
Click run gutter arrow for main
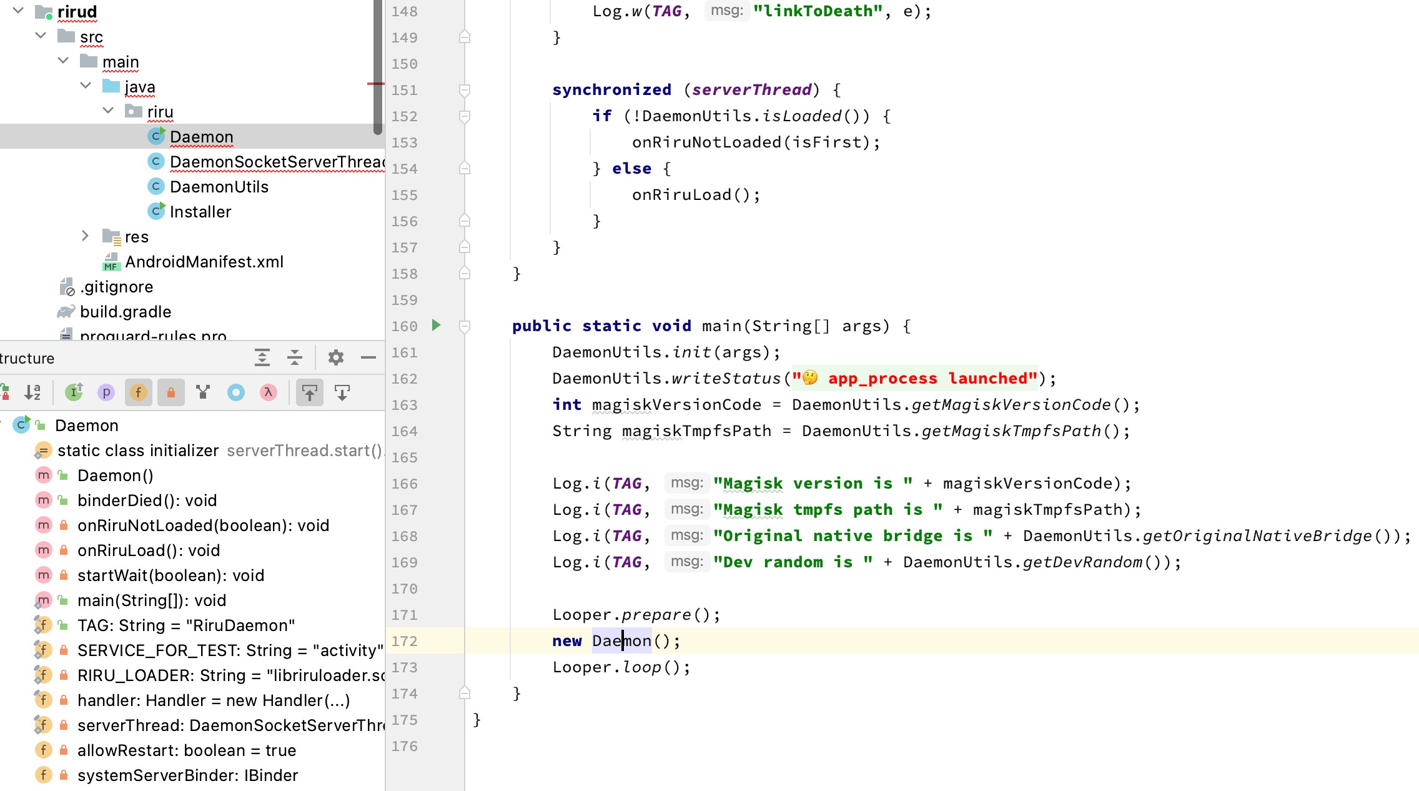point(436,326)
